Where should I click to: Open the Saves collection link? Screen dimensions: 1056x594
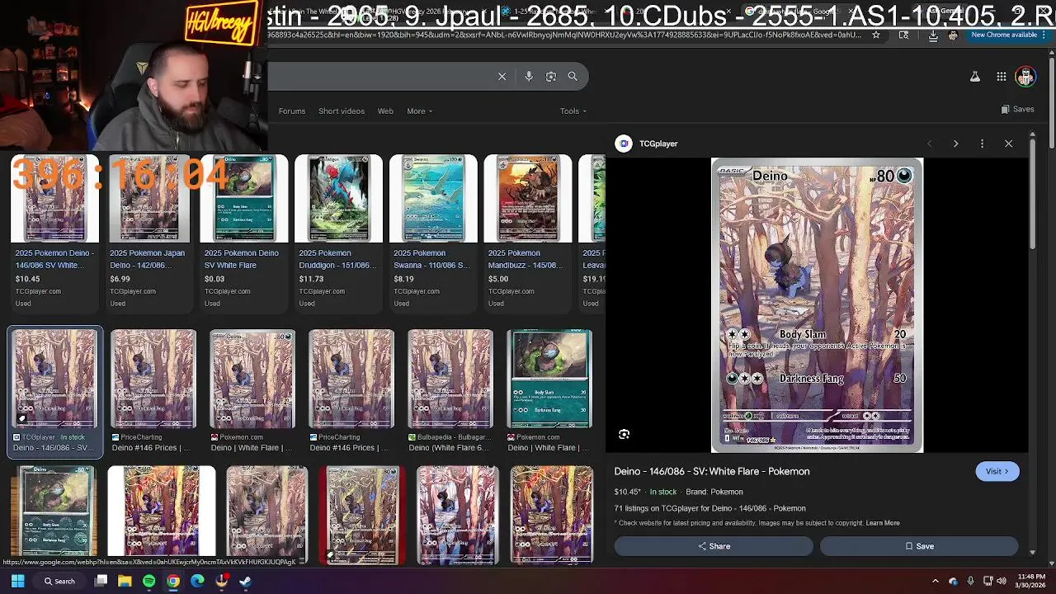click(1017, 109)
